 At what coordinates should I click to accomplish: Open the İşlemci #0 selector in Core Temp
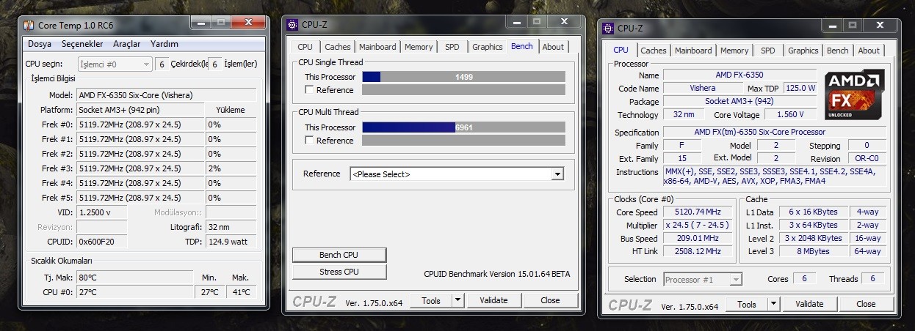coord(115,64)
